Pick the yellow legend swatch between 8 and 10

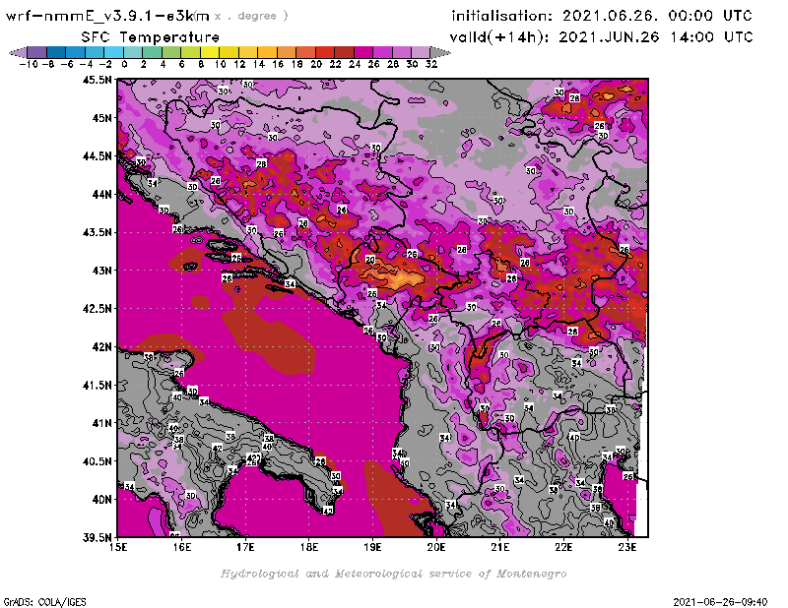click(210, 52)
